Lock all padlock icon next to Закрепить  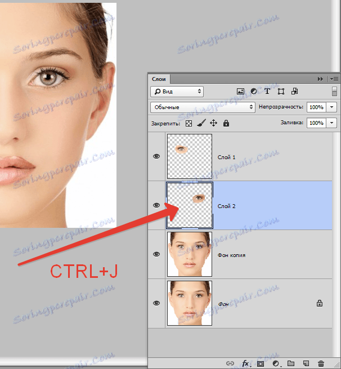pyautogui.click(x=226, y=123)
